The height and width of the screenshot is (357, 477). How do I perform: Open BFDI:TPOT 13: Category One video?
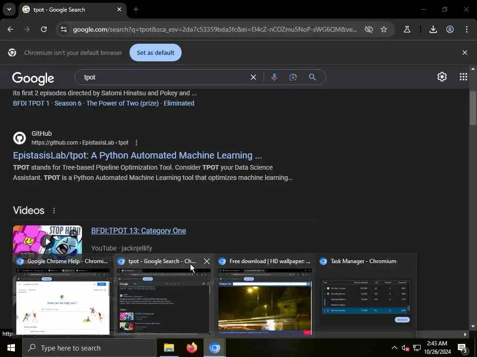click(138, 231)
